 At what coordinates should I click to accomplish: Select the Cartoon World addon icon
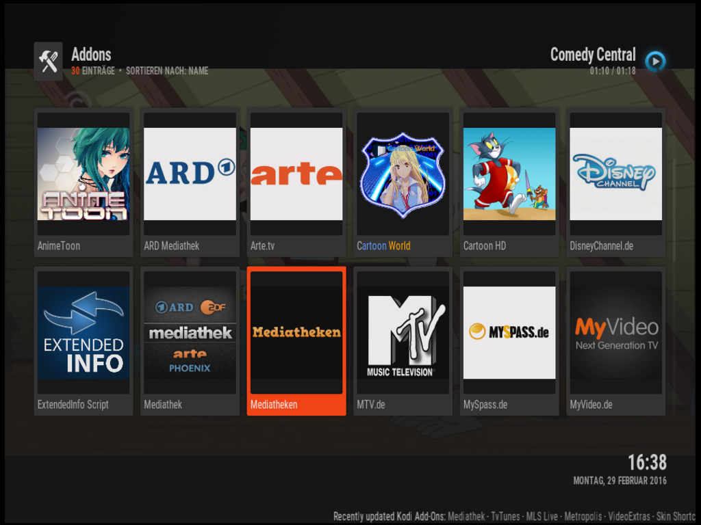(x=403, y=174)
